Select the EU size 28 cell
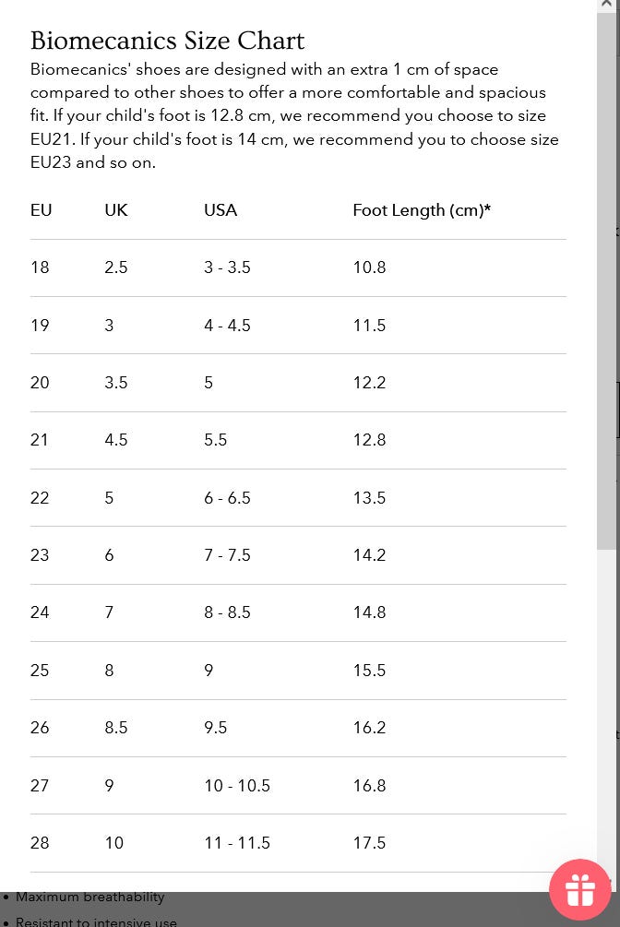620x927 pixels. 40,843
